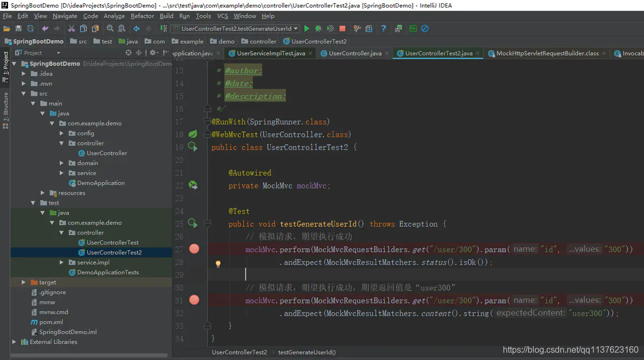Click the Save All toolbar icon

click(x=19, y=28)
